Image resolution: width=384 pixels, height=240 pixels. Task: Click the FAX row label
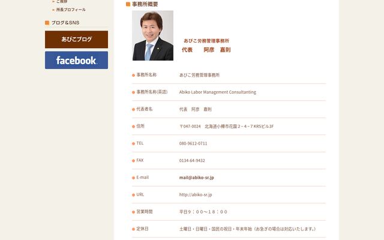click(140, 160)
